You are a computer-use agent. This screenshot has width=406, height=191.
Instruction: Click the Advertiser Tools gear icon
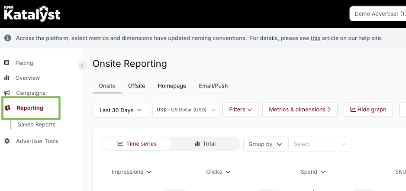click(x=7, y=141)
